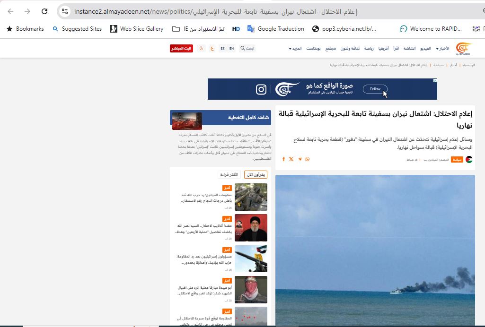Open the رياضة menu item
Viewport: 485px width, 327px height.
click(369, 48)
